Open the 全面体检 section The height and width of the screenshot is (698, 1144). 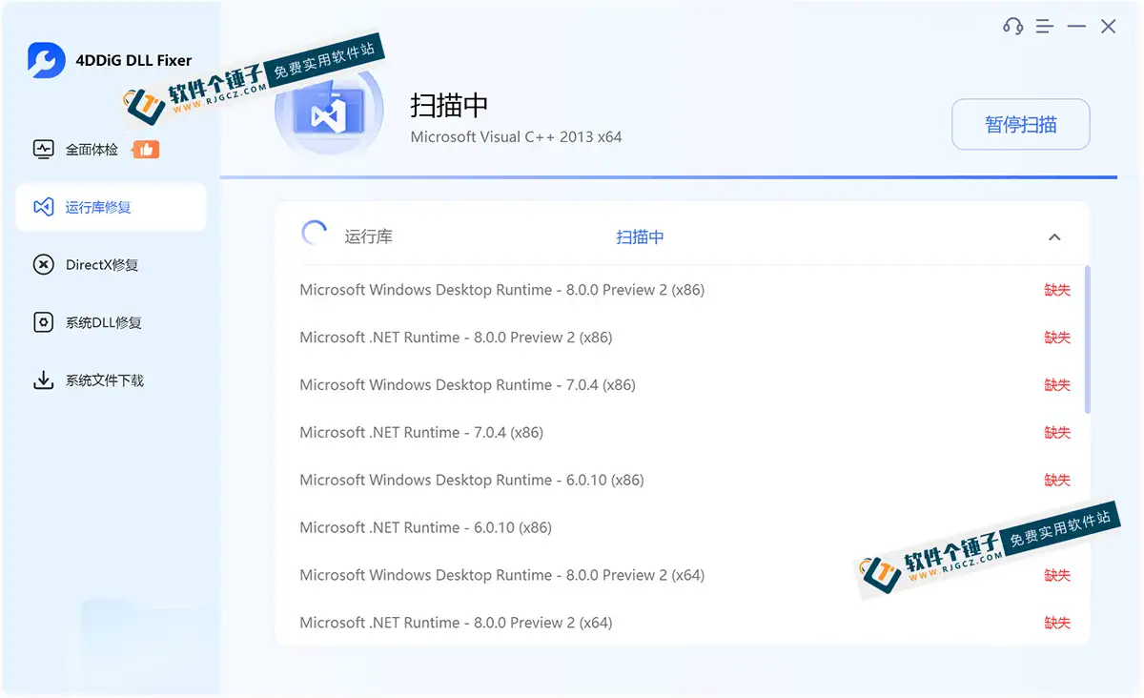pos(111,149)
